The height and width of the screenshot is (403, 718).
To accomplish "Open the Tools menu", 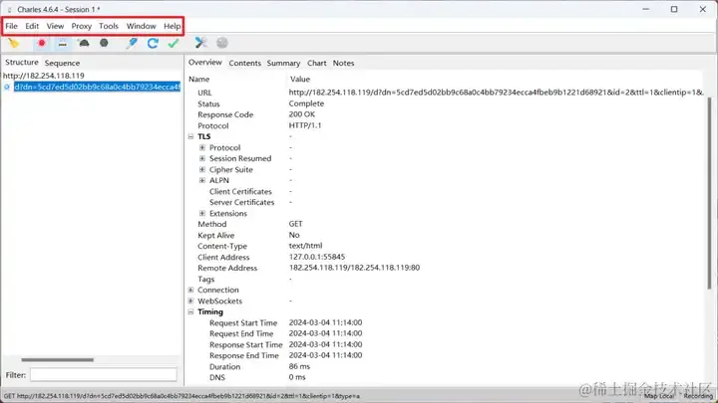I will tap(109, 26).
